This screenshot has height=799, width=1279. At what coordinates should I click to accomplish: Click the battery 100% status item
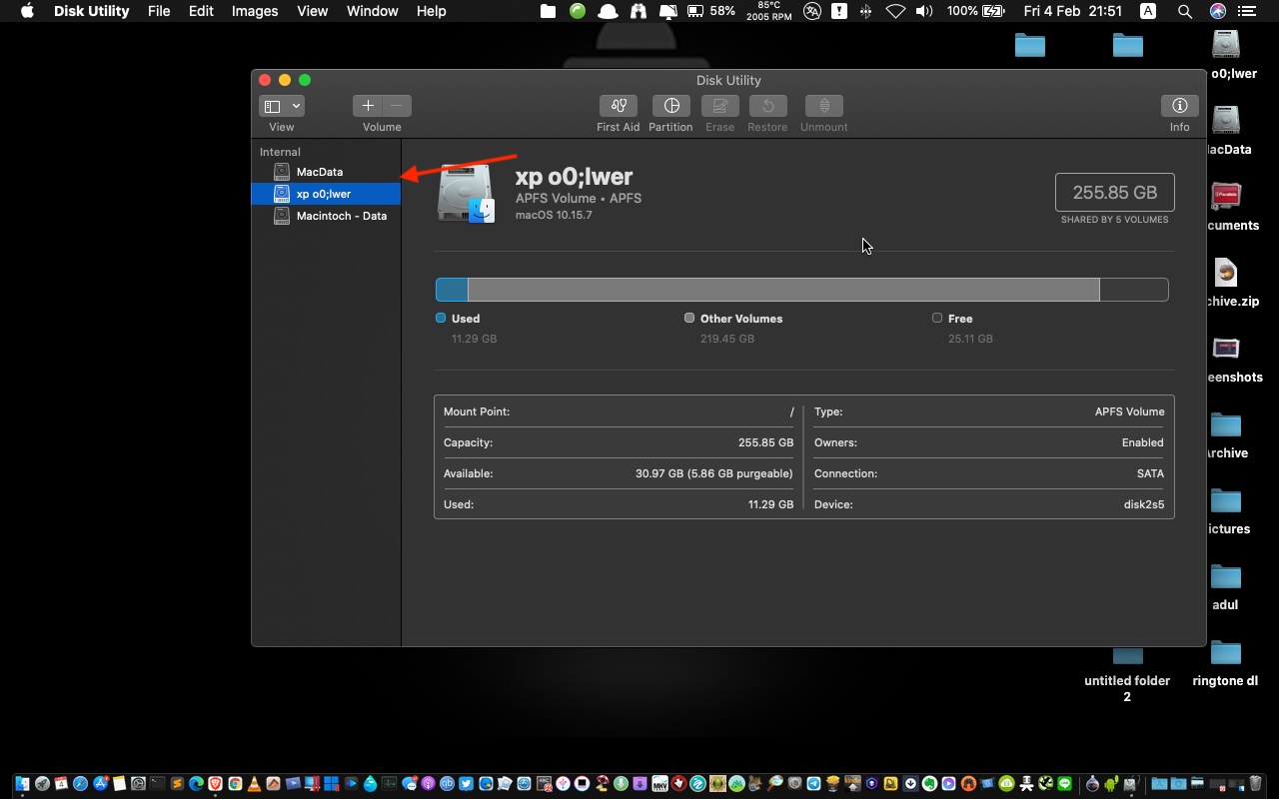click(x=975, y=11)
